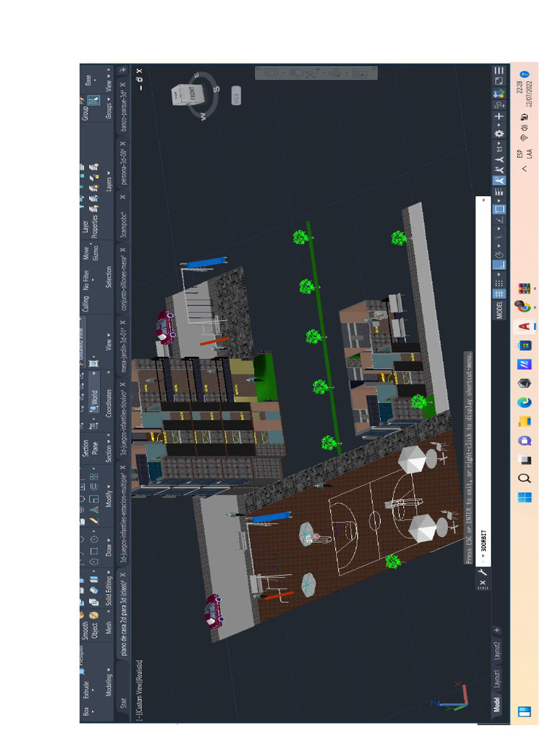This screenshot has width=556, height=741.
Task: Toggle ortho mode in status bar
Action: (500, 265)
